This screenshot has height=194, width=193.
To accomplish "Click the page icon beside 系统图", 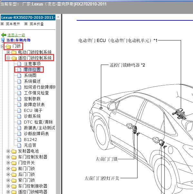I will (19, 76).
